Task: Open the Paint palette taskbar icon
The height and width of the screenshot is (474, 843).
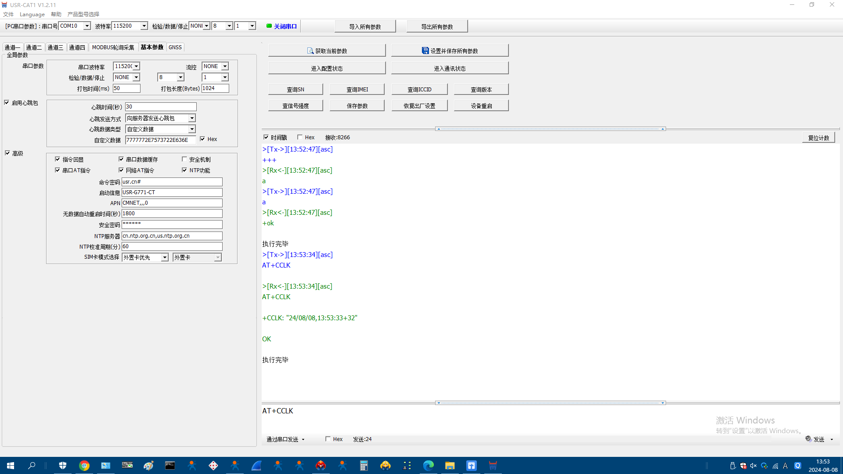Action: [x=148, y=466]
